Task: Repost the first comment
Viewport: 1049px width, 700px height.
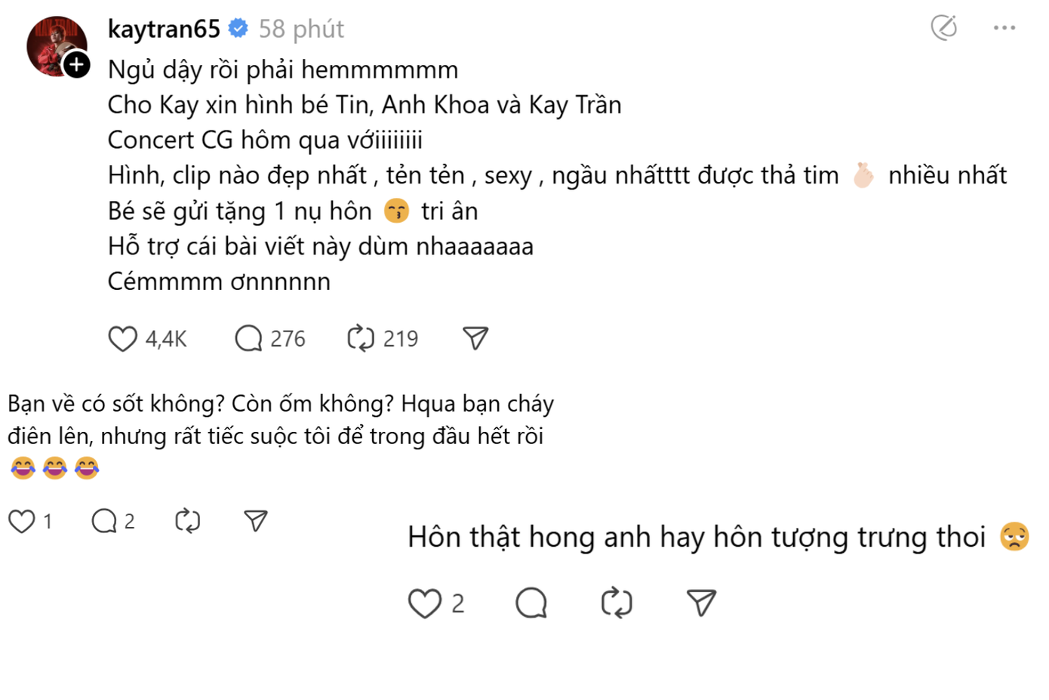Action: click(x=188, y=520)
